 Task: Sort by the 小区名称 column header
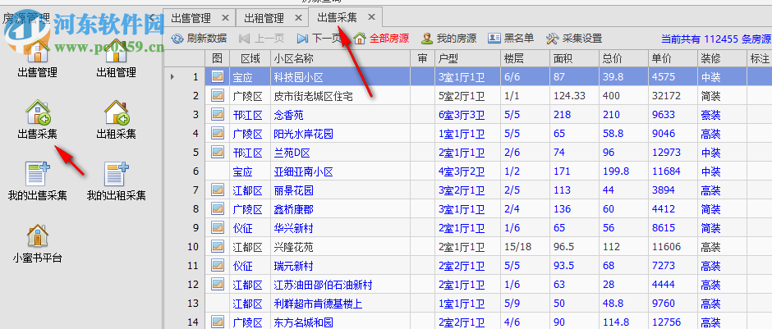[341, 59]
